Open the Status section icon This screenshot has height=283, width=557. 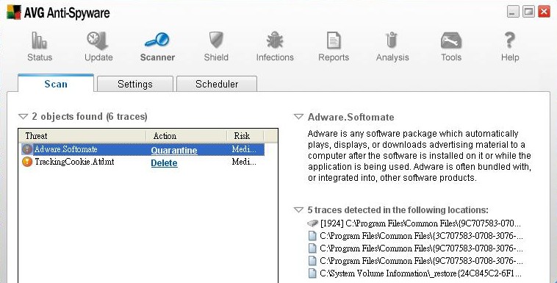pos(40,40)
